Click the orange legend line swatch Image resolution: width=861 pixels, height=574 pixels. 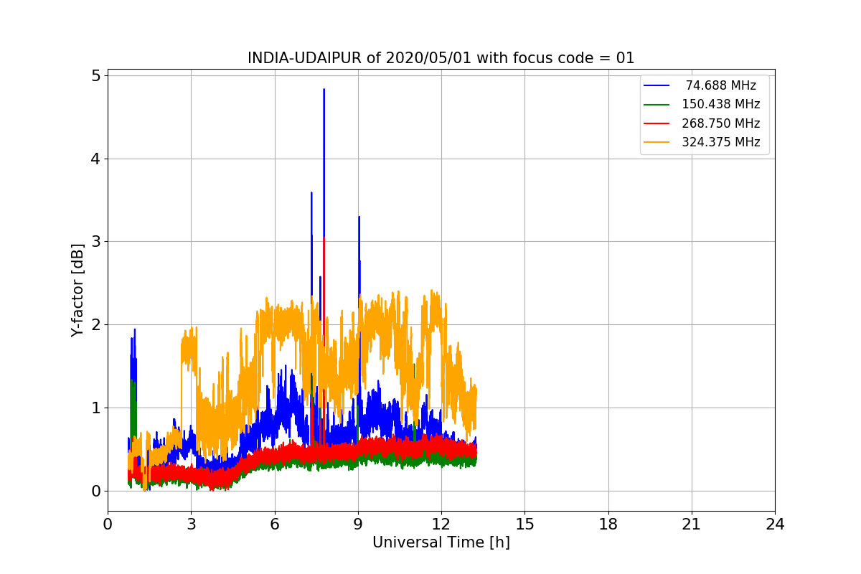[657, 142]
